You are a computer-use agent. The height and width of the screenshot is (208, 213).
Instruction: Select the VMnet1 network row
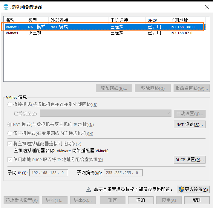click(105, 33)
